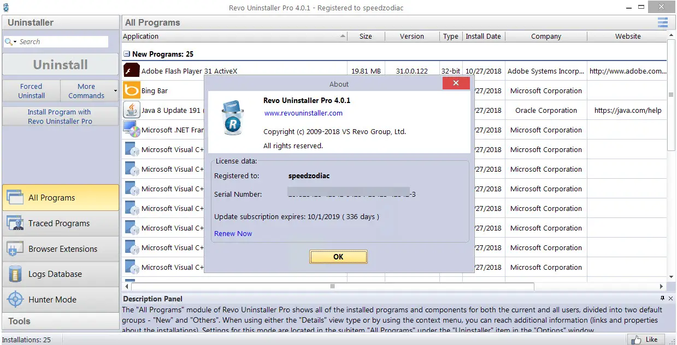Collapse the New Programs: 25 group
The width and height of the screenshot is (677, 345).
126,54
